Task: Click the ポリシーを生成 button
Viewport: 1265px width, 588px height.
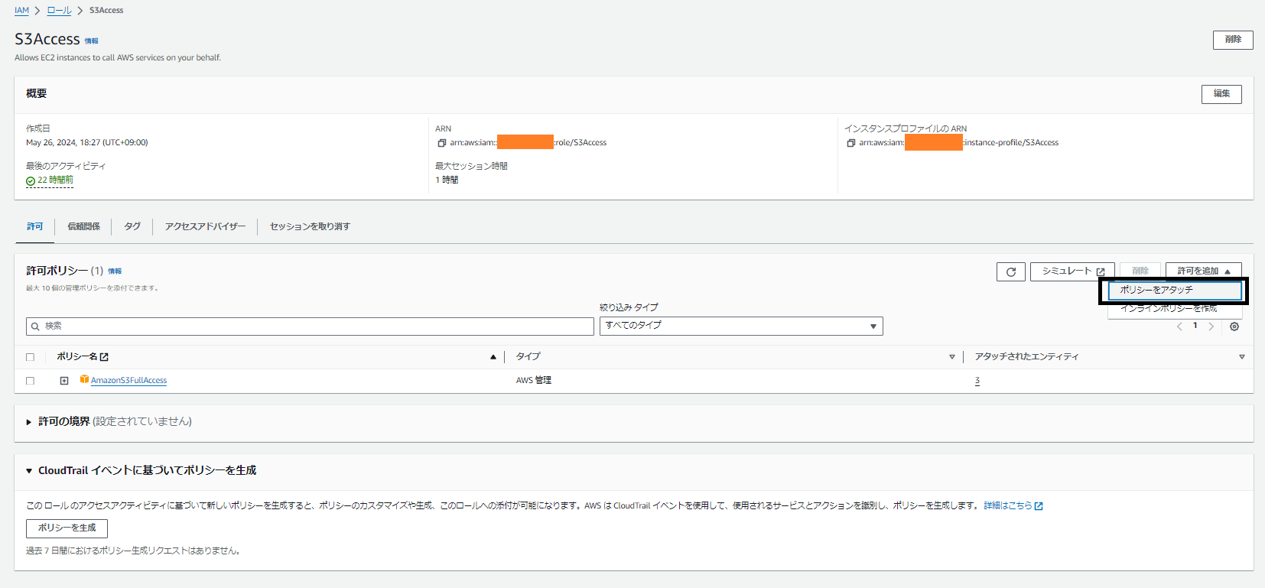Action: [67, 528]
